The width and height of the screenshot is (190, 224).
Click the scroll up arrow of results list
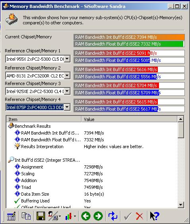tap(180, 119)
